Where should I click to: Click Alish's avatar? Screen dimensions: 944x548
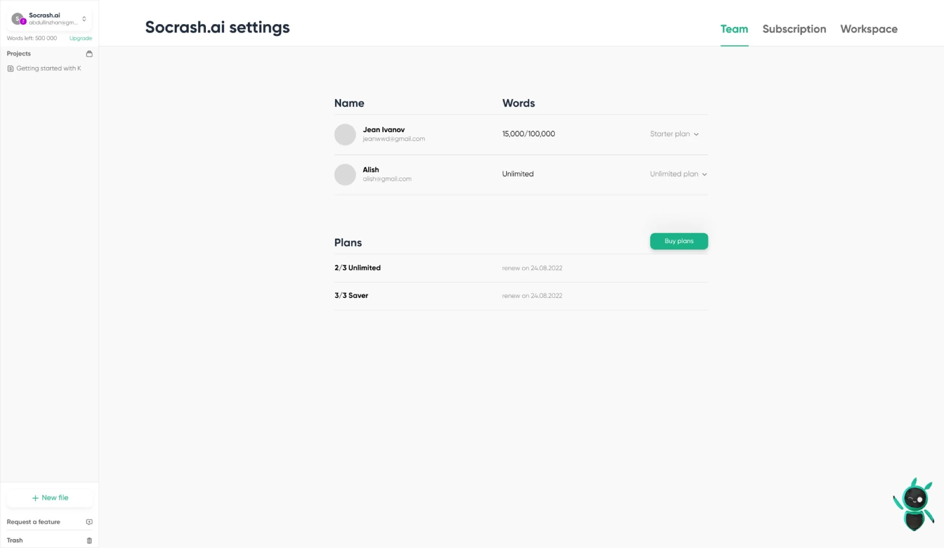[x=345, y=174]
